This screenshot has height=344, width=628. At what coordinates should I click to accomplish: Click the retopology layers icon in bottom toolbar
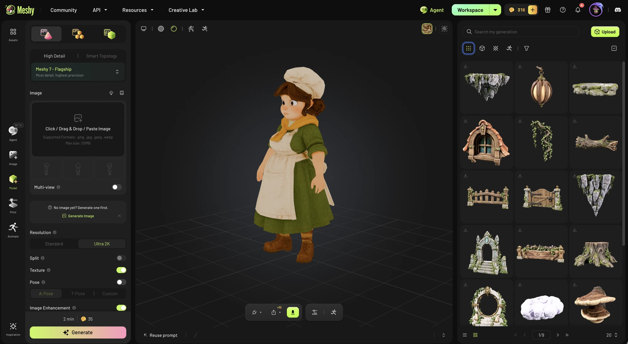tap(315, 312)
